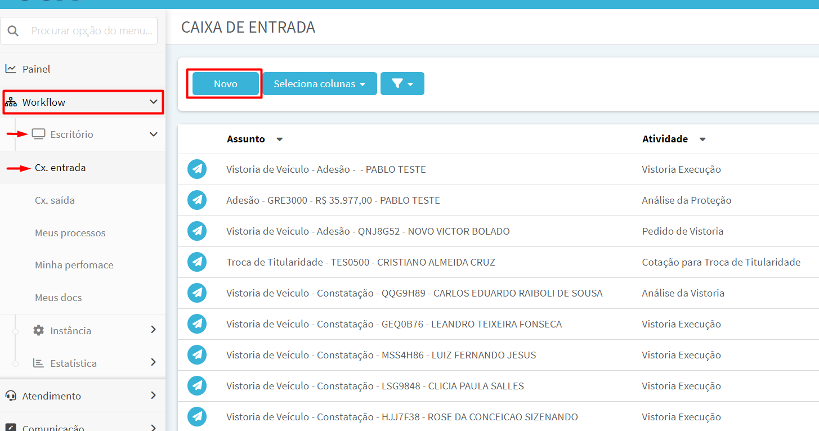Click the Pedido de Vistoria activity cell
This screenshot has width=819, height=431.
pyautogui.click(x=683, y=231)
